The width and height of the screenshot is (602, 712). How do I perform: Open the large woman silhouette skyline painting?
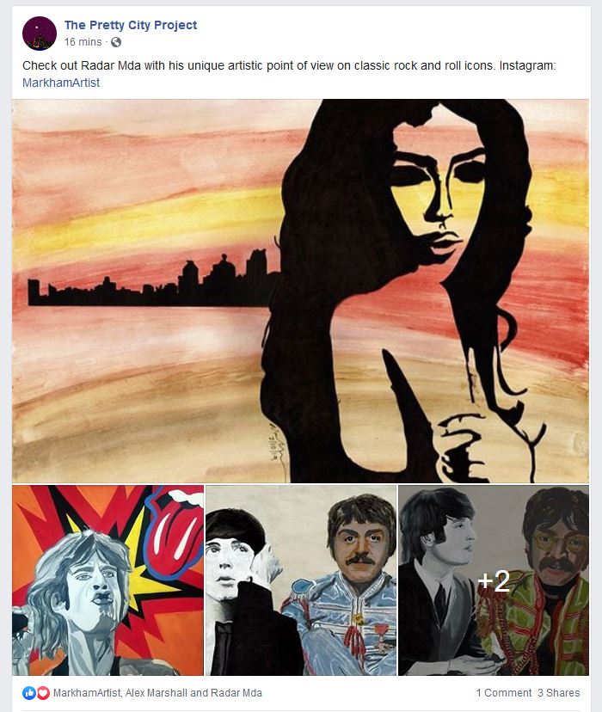[x=300, y=291]
